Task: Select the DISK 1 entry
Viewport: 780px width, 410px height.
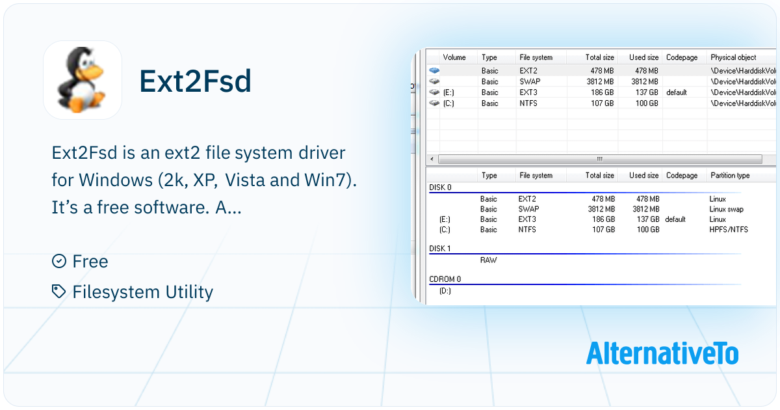Action: click(x=440, y=249)
